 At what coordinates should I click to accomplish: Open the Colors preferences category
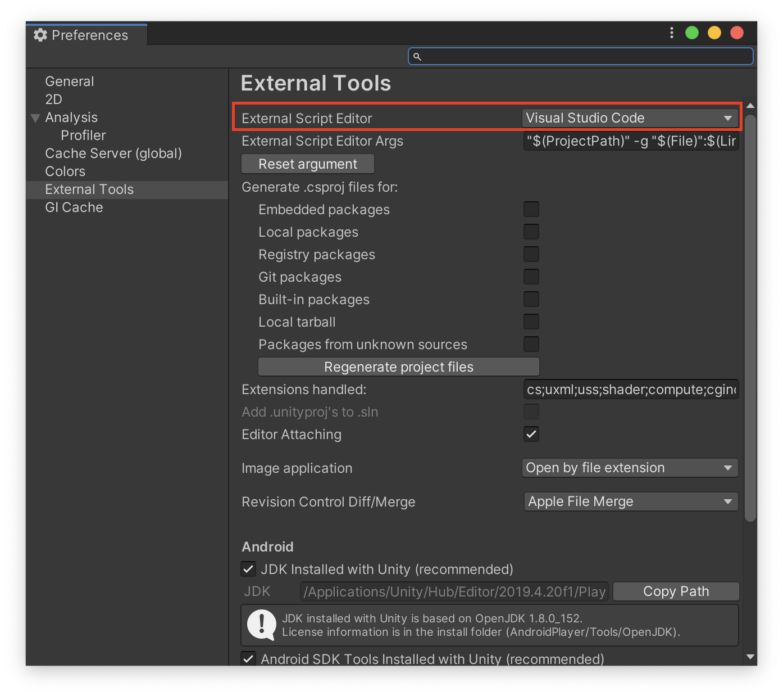(65, 171)
